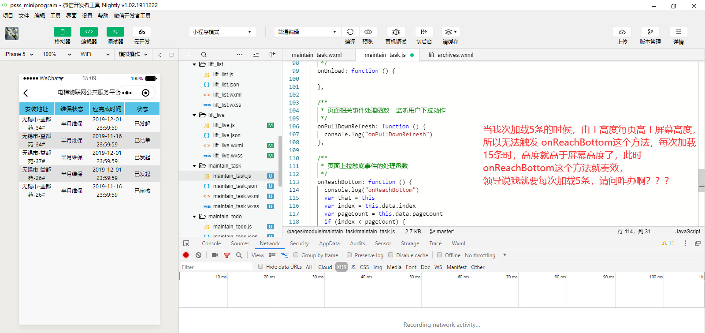
Task: Click the warnings count badge 11
Action: (668, 243)
